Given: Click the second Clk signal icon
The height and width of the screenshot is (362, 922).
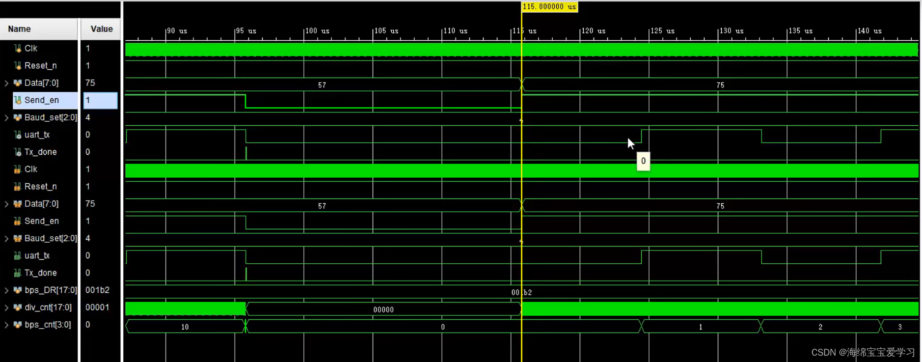Looking at the screenshot, I should tap(18, 169).
